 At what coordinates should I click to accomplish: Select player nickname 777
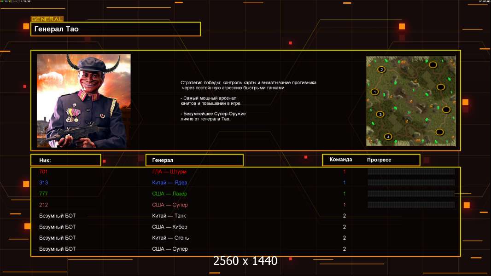pyautogui.click(x=43, y=194)
